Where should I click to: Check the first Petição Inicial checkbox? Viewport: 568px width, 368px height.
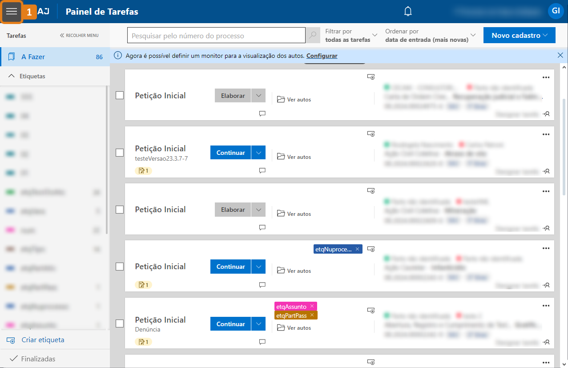coord(120,95)
